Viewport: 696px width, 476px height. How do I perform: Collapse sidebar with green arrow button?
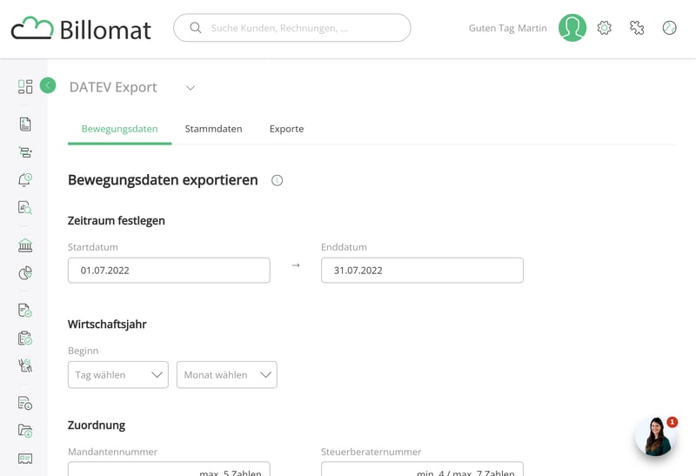pos(48,85)
